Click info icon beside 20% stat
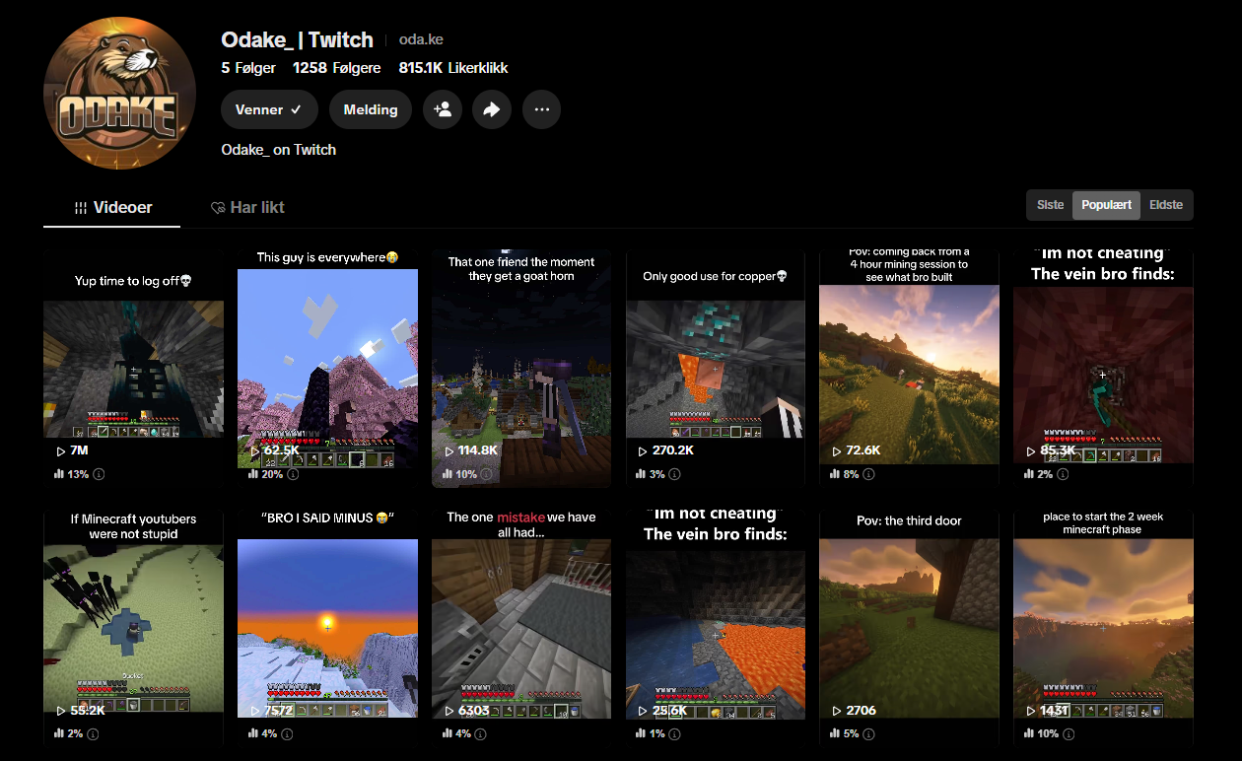This screenshot has height=761, width=1242. pos(294,474)
